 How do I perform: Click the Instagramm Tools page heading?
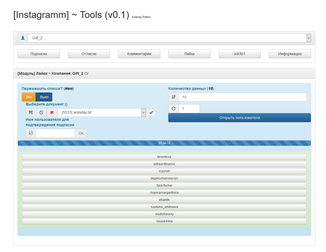pyautogui.click(x=71, y=15)
